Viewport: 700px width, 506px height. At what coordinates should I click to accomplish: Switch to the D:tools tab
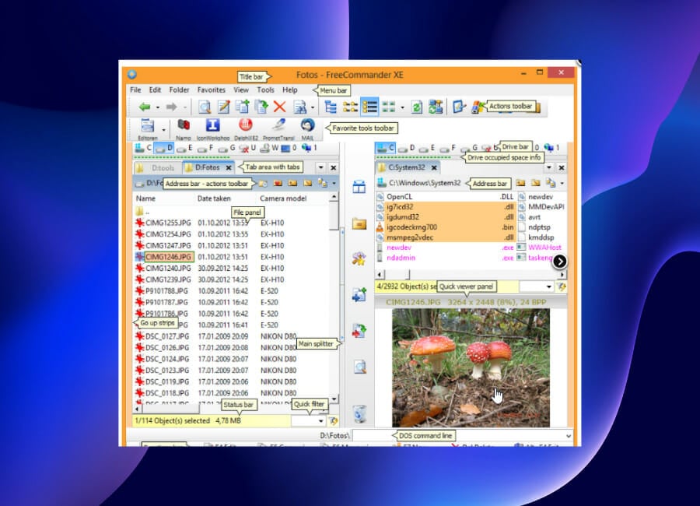pyautogui.click(x=157, y=168)
